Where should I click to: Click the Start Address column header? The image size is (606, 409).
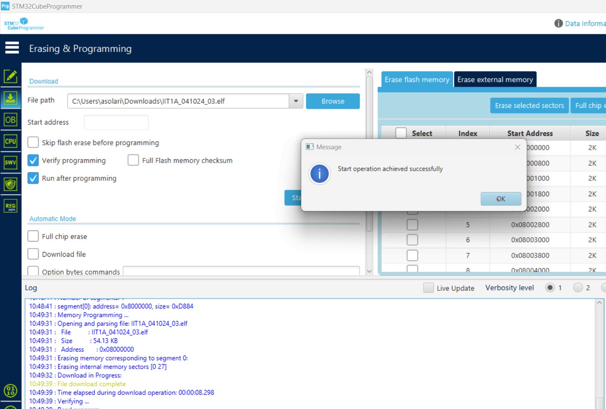pyautogui.click(x=530, y=133)
